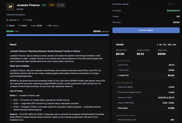Click the Connect Wallet button

[x=146, y=30]
